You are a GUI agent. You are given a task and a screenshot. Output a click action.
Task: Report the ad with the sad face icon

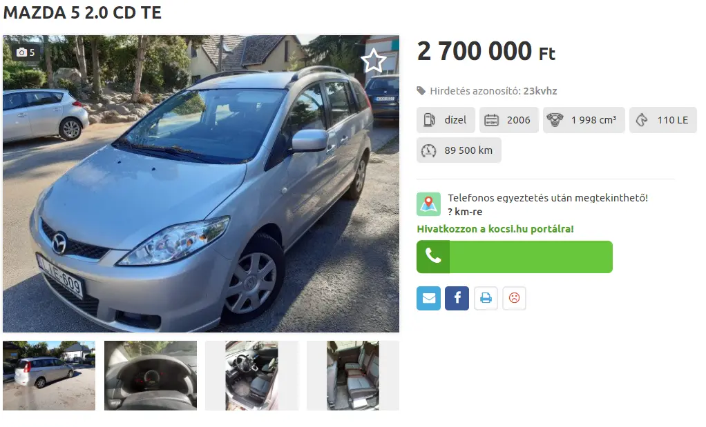pyautogui.click(x=514, y=298)
